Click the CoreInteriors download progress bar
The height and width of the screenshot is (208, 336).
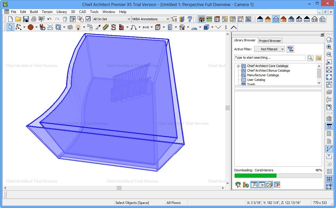(278, 176)
